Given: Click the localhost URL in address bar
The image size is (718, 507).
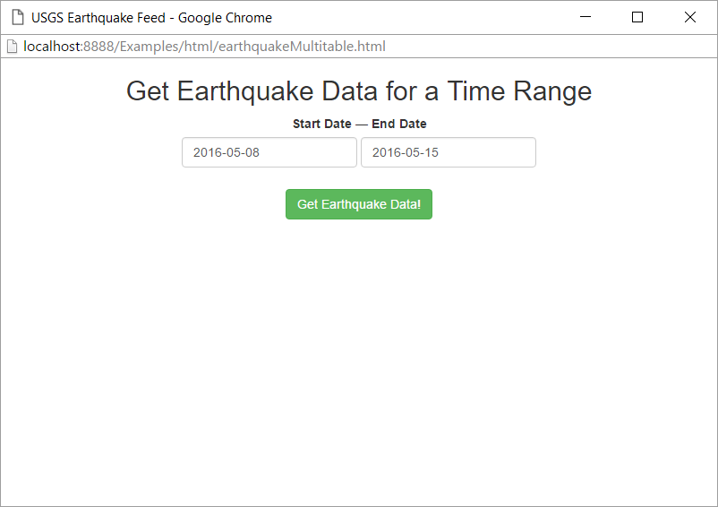Looking at the screenshot, I should tap(204, 47).
